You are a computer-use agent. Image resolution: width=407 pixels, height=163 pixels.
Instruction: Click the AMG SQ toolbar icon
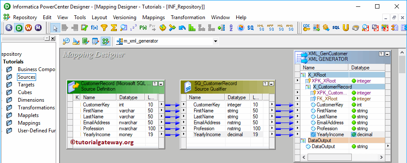pos(290,28)
